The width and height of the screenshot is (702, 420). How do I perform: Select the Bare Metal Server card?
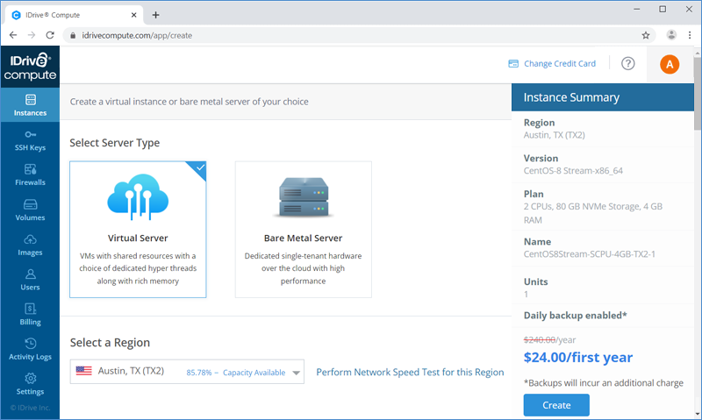point(303,230)
